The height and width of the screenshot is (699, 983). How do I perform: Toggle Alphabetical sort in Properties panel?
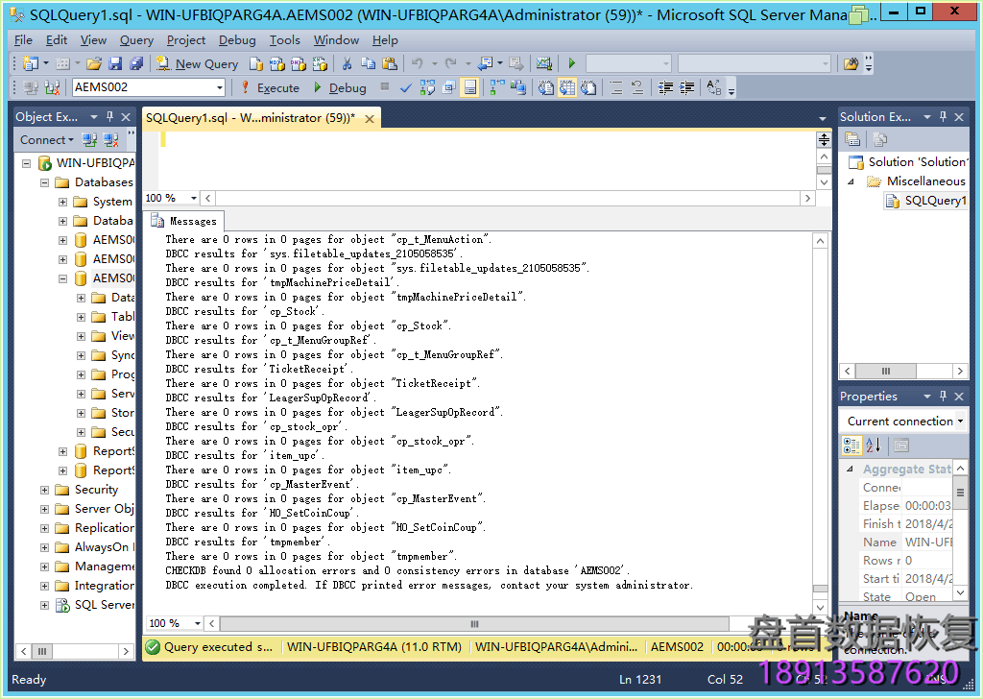(x=874, y=446)
